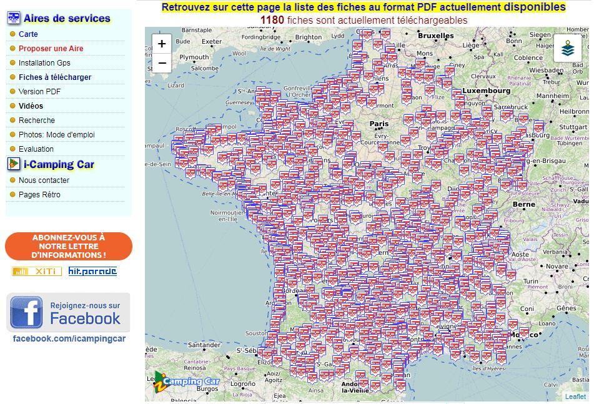Click the Leaflet attribution link

(x=575, y=397)
